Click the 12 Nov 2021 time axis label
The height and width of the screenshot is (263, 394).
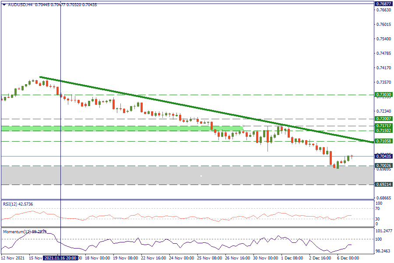click(12, 258)
